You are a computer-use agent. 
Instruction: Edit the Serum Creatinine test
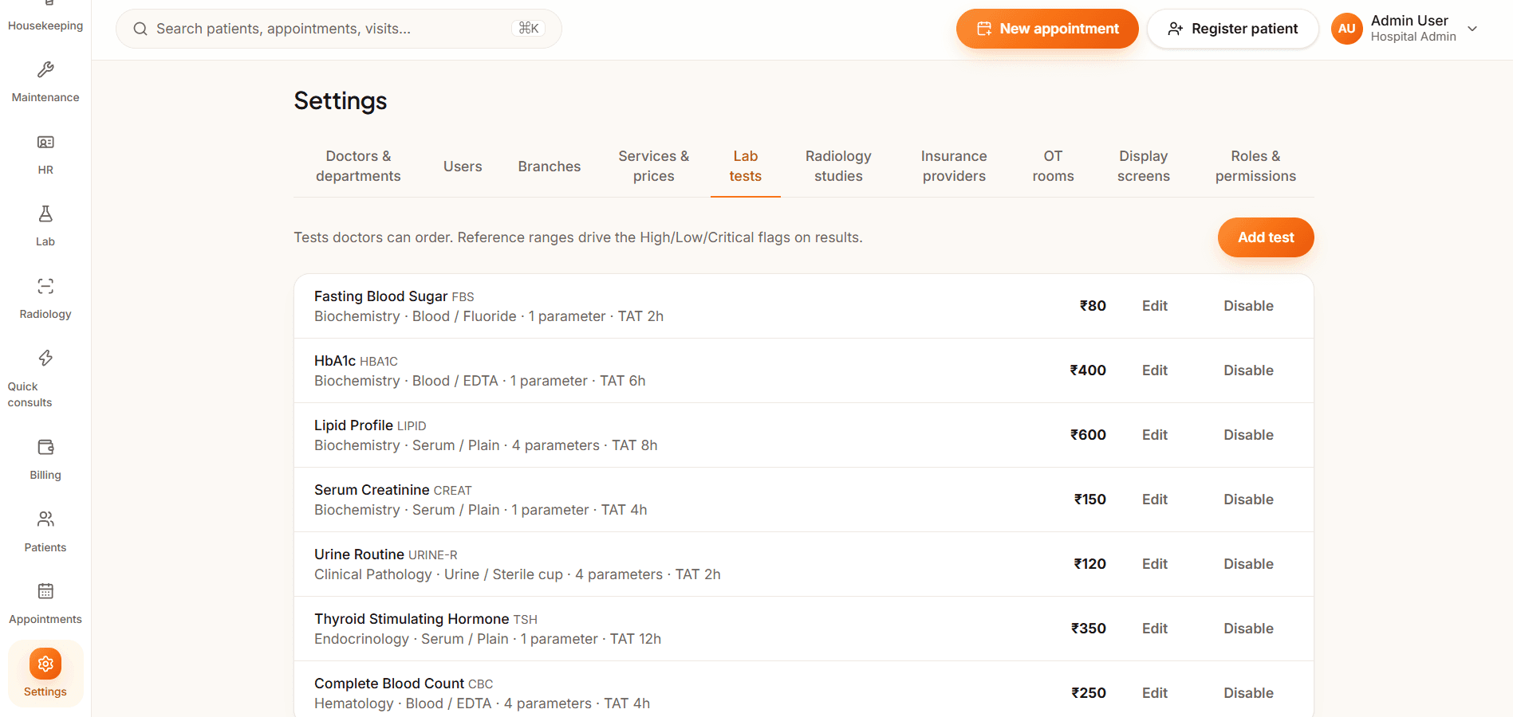[x=1154, y=500]
